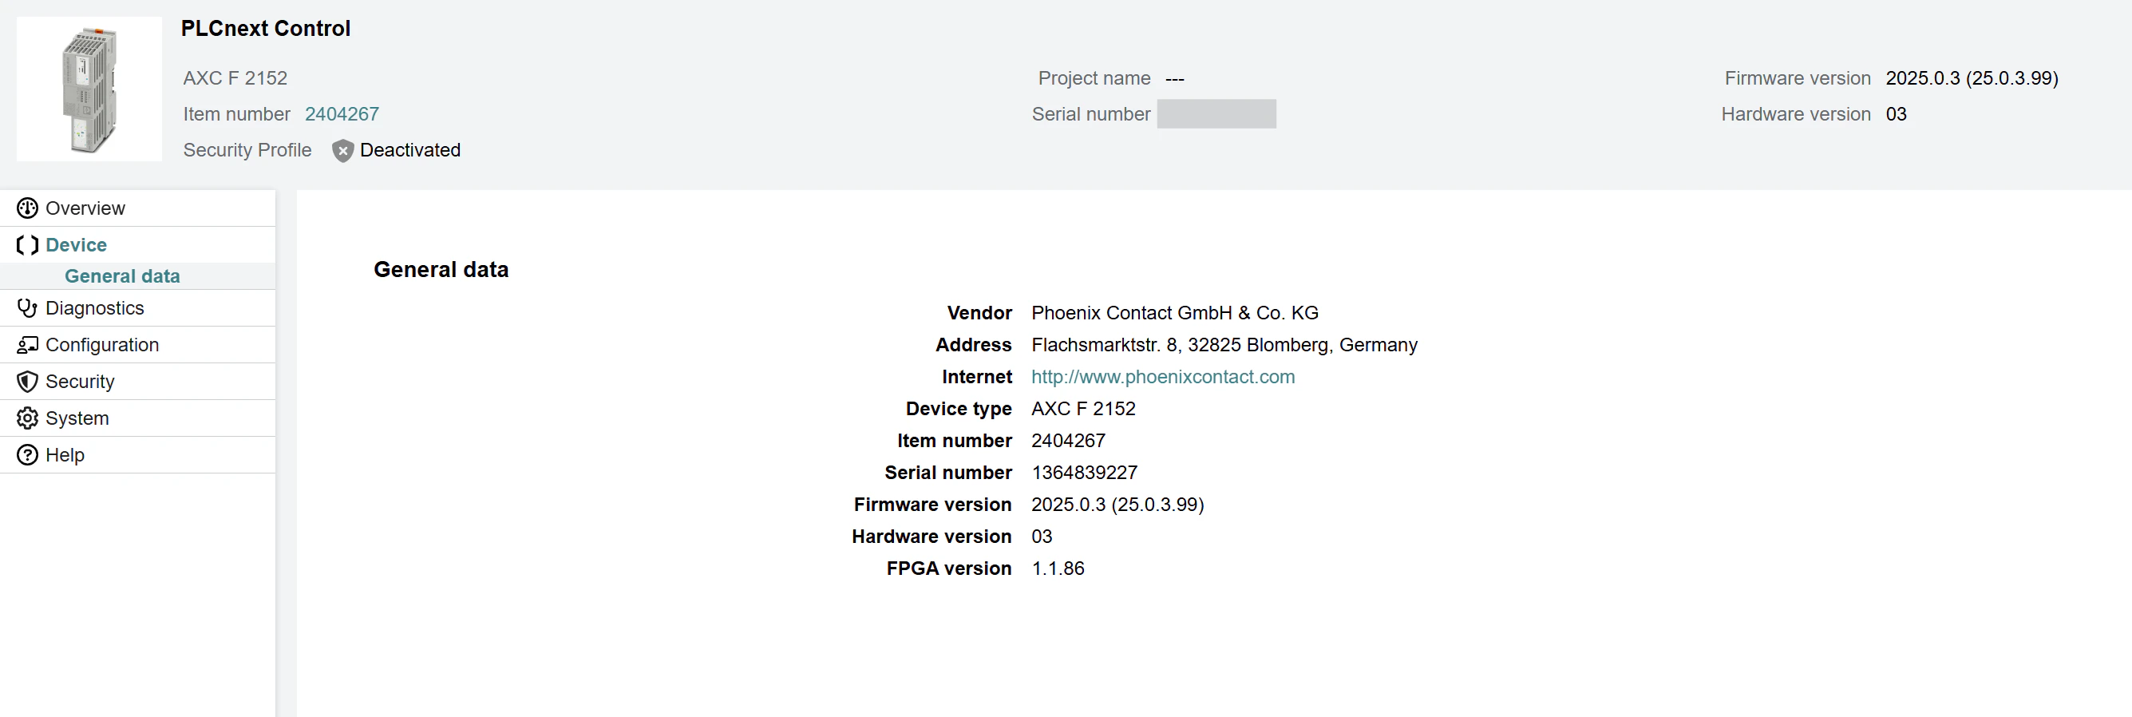Click the Security shield icon in sidebar
Viewport: 2132px width, 717px height.
(27, 382)
